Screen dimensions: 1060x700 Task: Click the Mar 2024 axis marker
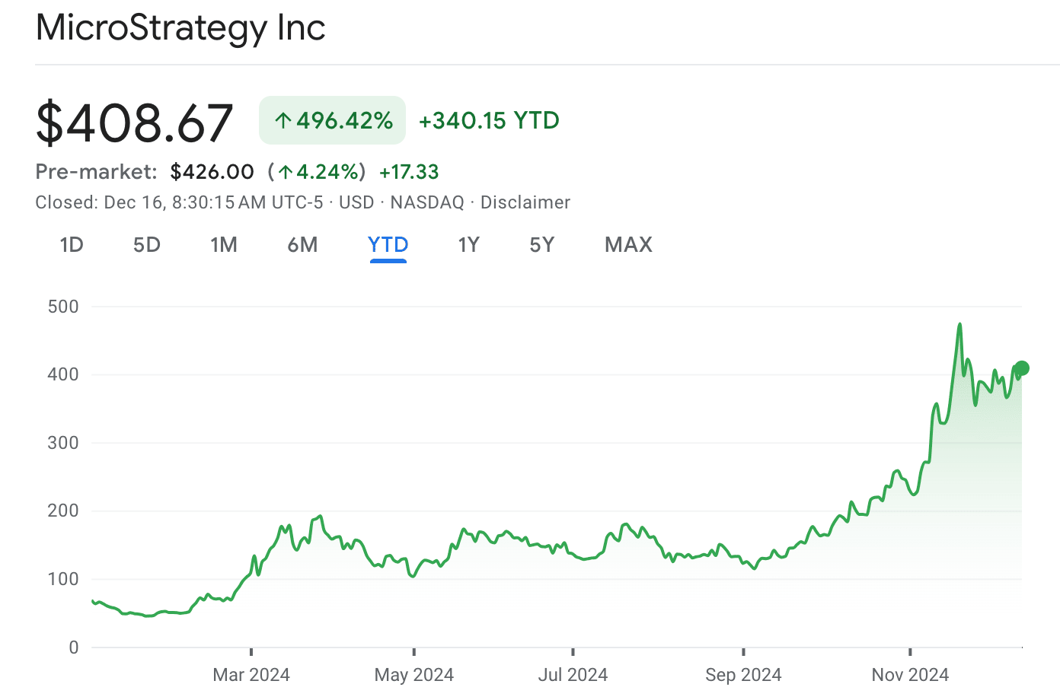pos(251,675)
